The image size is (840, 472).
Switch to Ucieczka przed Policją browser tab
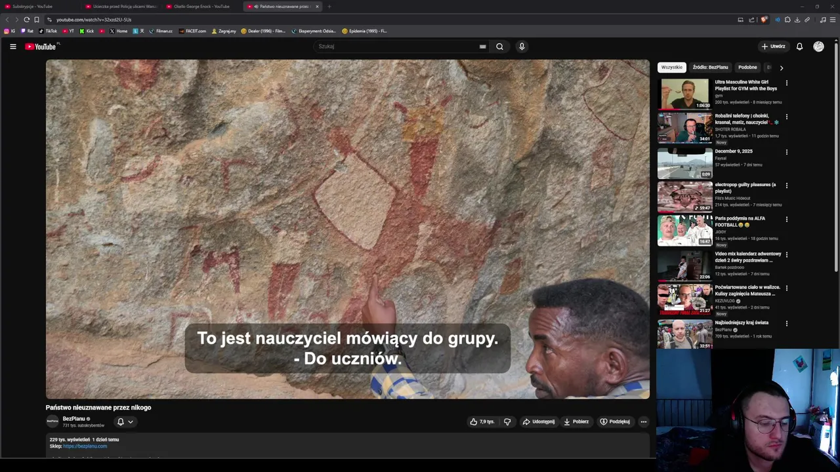click(120, 7)
